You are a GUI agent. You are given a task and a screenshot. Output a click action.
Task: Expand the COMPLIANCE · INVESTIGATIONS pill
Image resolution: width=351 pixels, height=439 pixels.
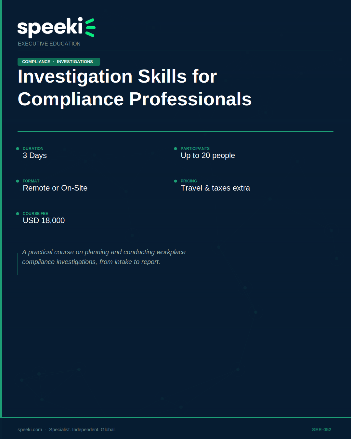[x=58, y=61]
